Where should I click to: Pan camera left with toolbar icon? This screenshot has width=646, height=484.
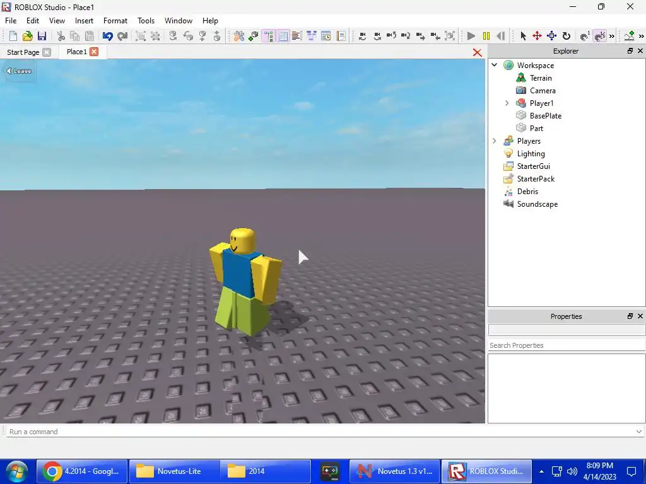click(x=363, y=36)
